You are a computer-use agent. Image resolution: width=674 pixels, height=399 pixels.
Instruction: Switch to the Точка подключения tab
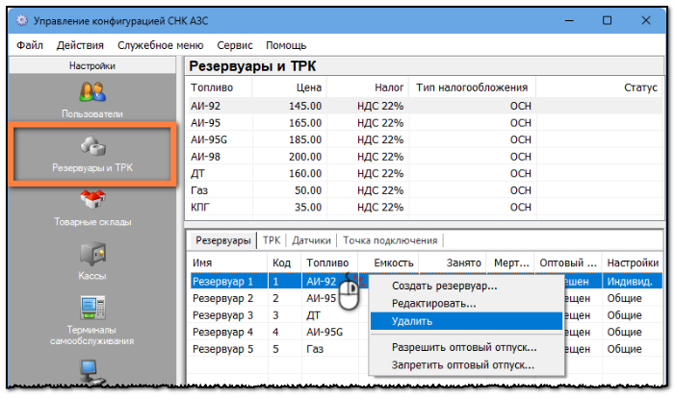tap(390, 240)
